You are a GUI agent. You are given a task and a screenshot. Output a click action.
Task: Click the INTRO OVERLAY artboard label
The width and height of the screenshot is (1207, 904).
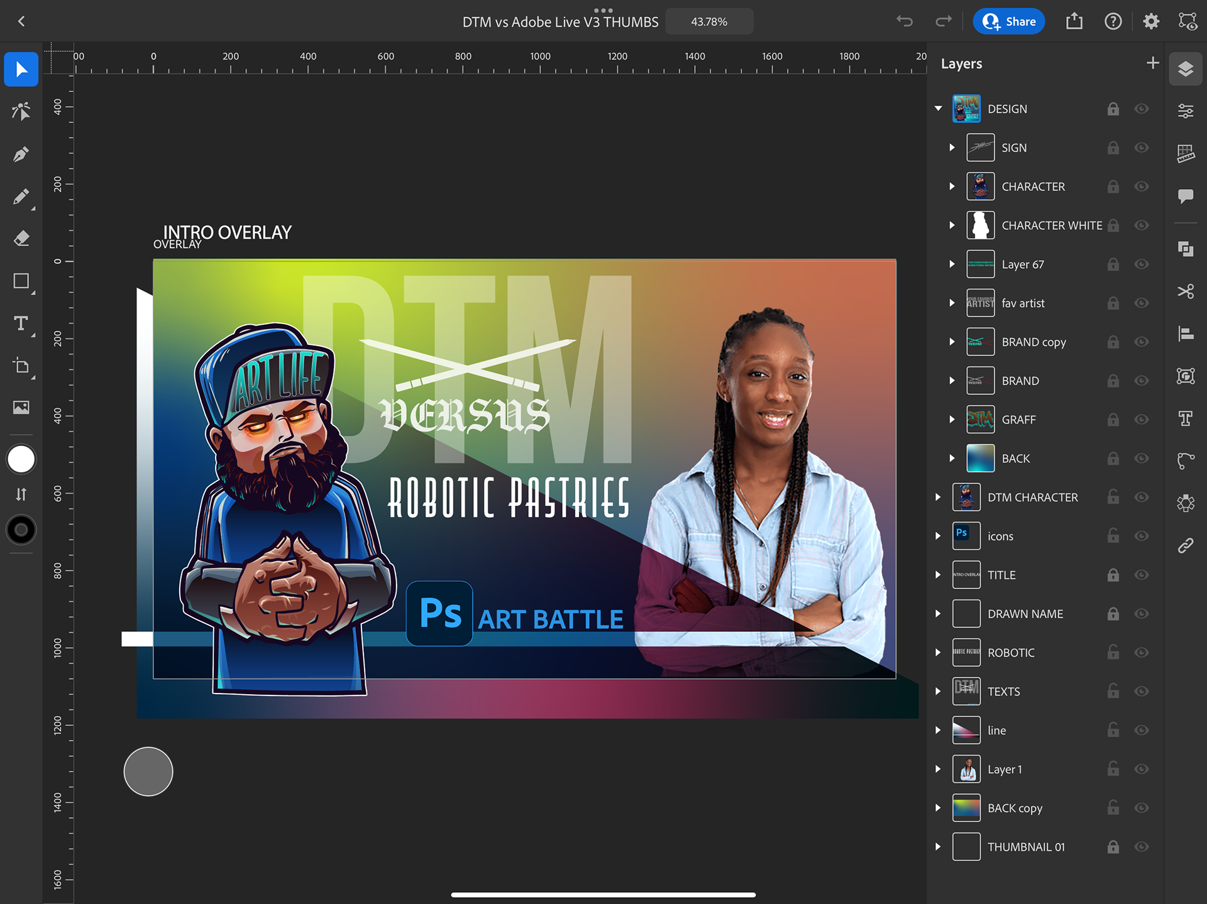227,232
